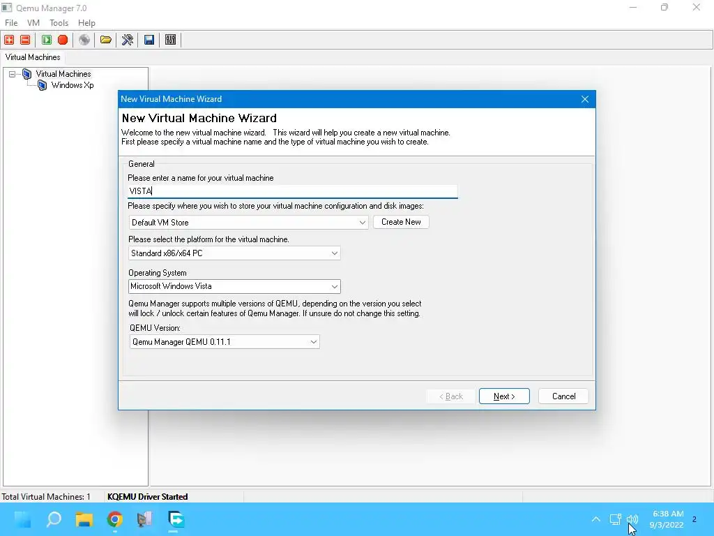714x536 pixels.
Task: Open the VM menu
Action: (x=33, y=23)
